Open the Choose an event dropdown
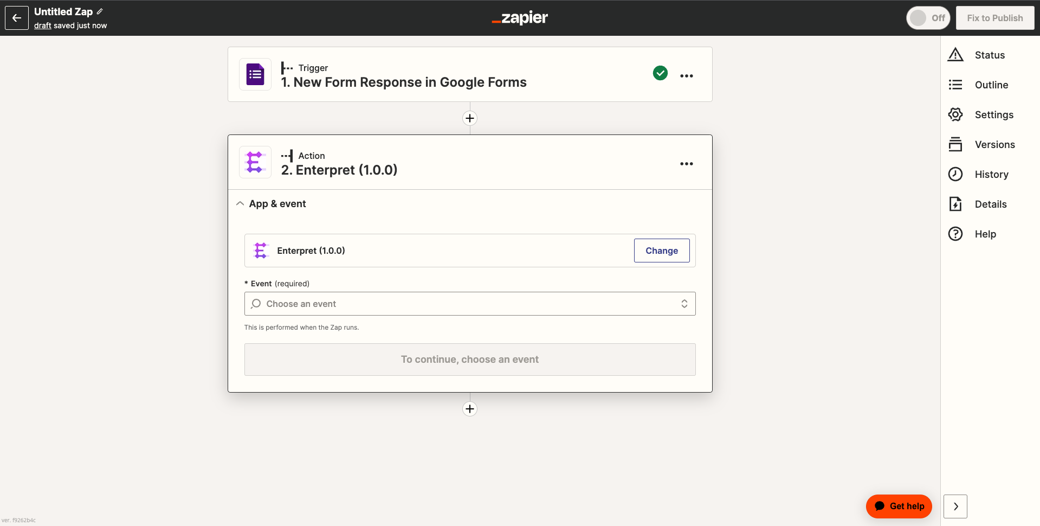Viewport: 1040px width, 526px height. (470, 304)
